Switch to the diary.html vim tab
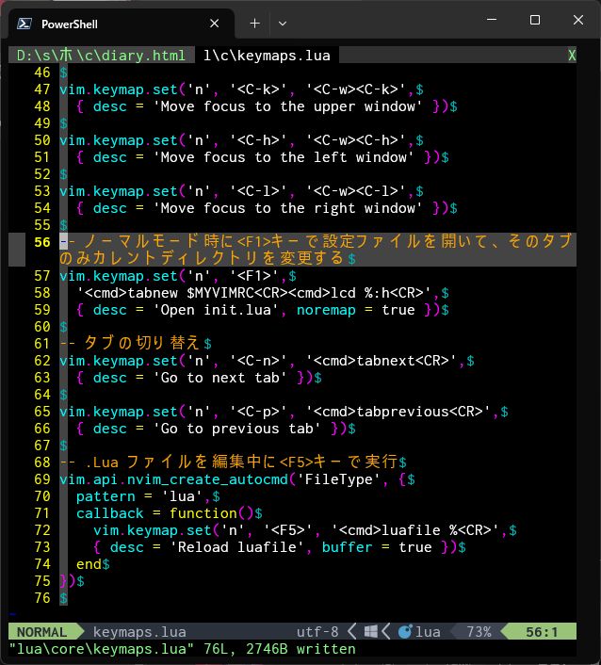The height and width of the screenshot is (665, 601). [101, 56]
